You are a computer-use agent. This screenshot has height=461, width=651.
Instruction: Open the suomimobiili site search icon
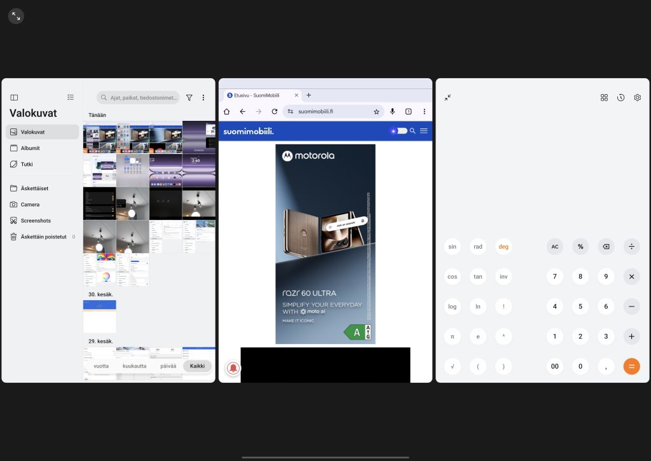(x=413, y=131)
